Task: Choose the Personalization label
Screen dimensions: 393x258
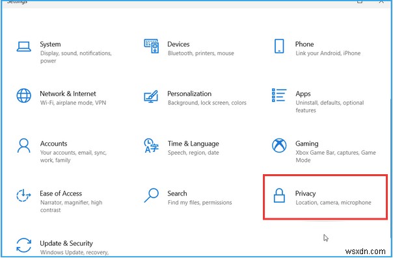Action: 189,94
